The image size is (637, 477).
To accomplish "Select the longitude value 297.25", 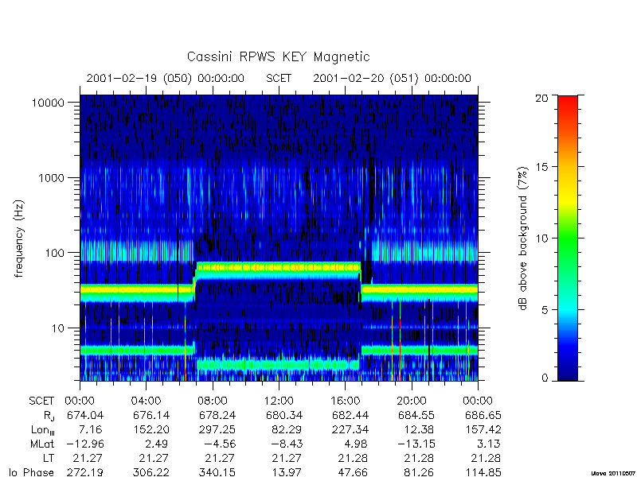I will click(217, 429).
